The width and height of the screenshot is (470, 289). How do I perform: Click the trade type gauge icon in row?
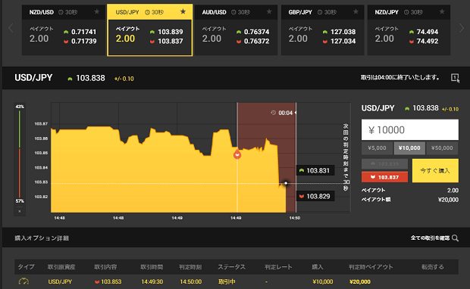tap(23, 281)
